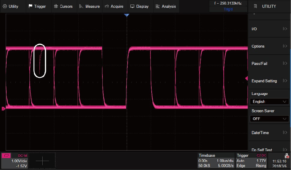The width and height of the screenshot is (291, 170).
Task: Open the Language dropdown showing English
Action: [x=269, y=102]
